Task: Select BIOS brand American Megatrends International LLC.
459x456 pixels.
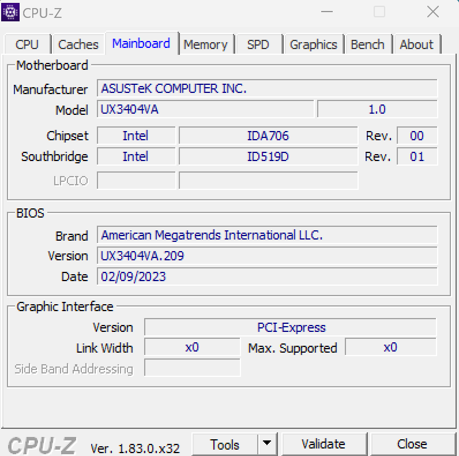Action: click(267, 235)
